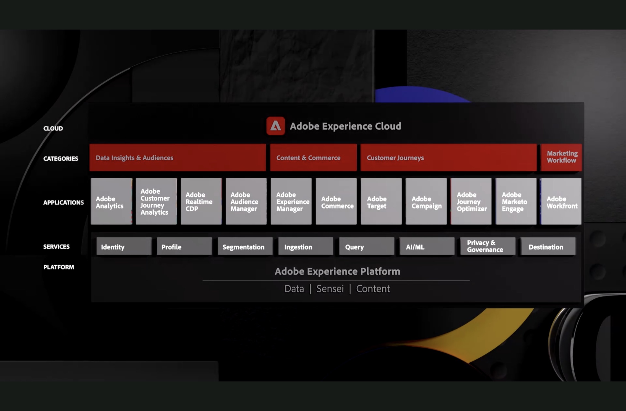Viewport: 626px width, 411px height.
Task: Select the Destination service box
Action: pyautogui.click(x=548, y=246)
